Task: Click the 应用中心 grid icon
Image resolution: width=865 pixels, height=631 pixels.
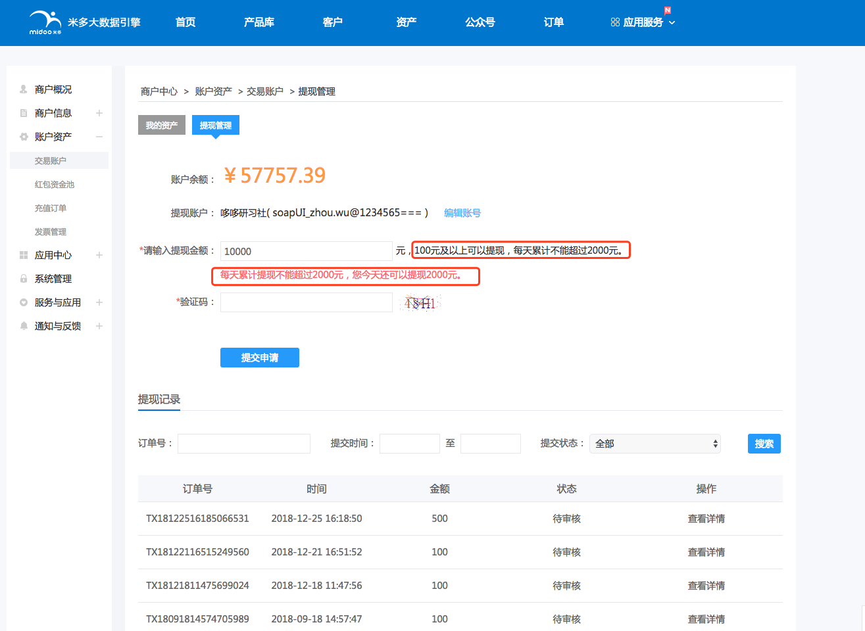Action: [x=24, y=255]
